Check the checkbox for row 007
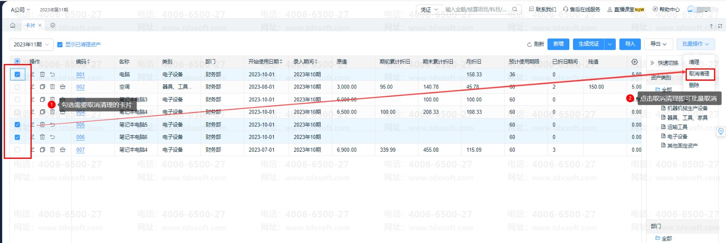Viewport: 726px width, 243px height. tap(17, 149)
